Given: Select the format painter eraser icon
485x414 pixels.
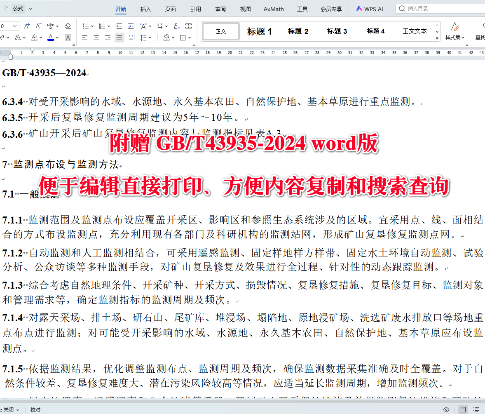Looking at the screenshot, I should coord(68,26).
